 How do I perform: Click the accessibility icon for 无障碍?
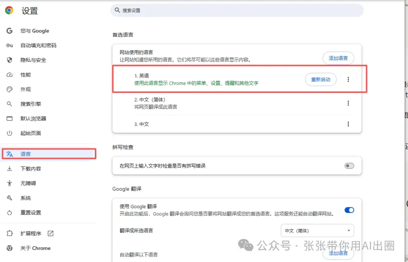[x=10, y=183]
